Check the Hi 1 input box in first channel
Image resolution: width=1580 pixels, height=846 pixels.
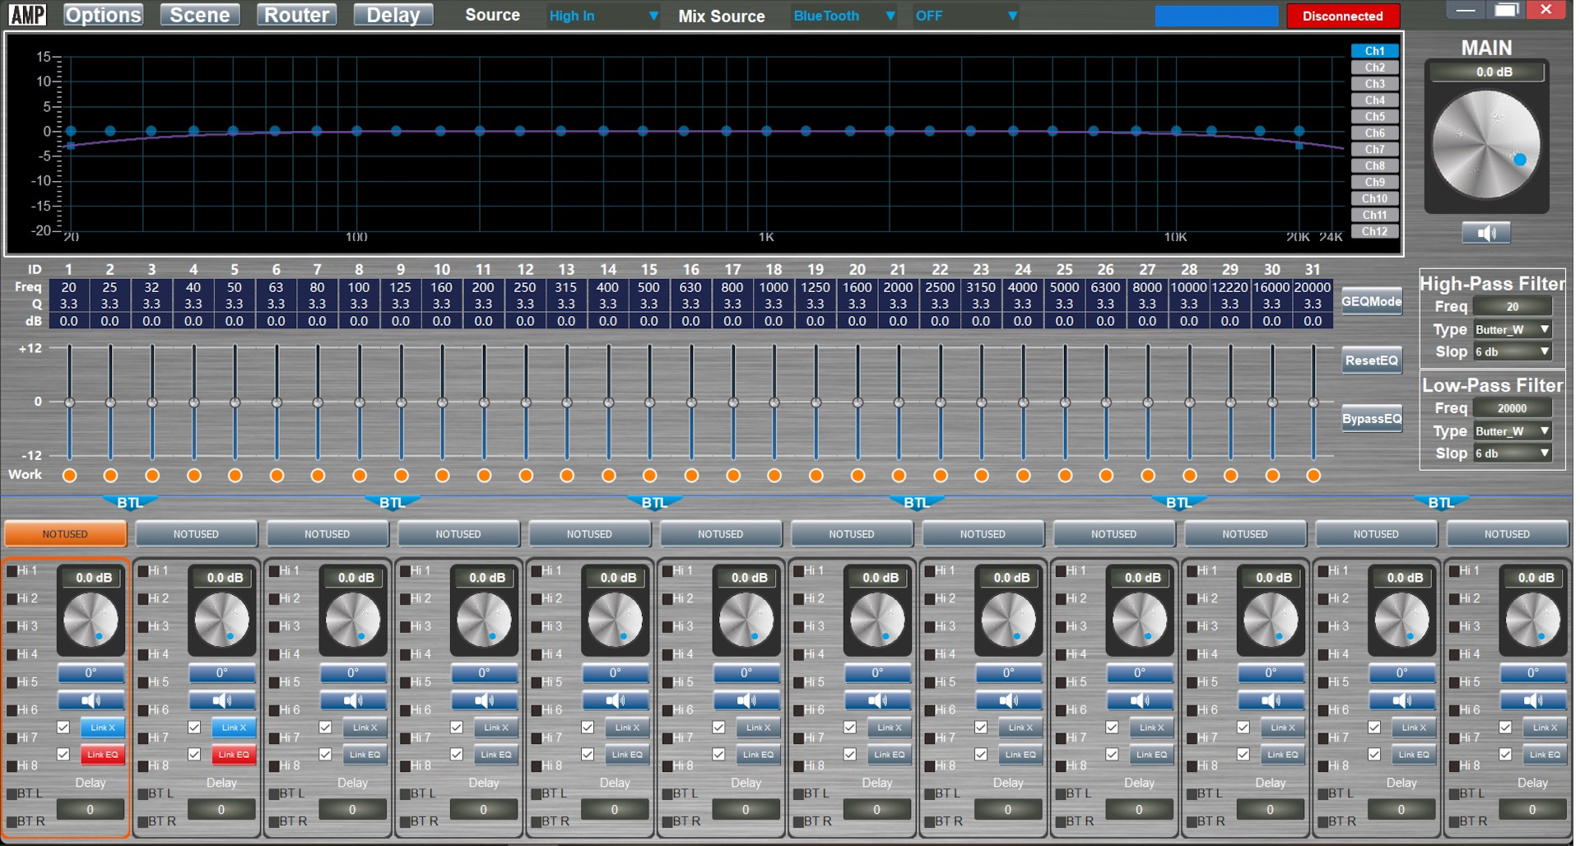pyautogui.click(x=12, y=571)
